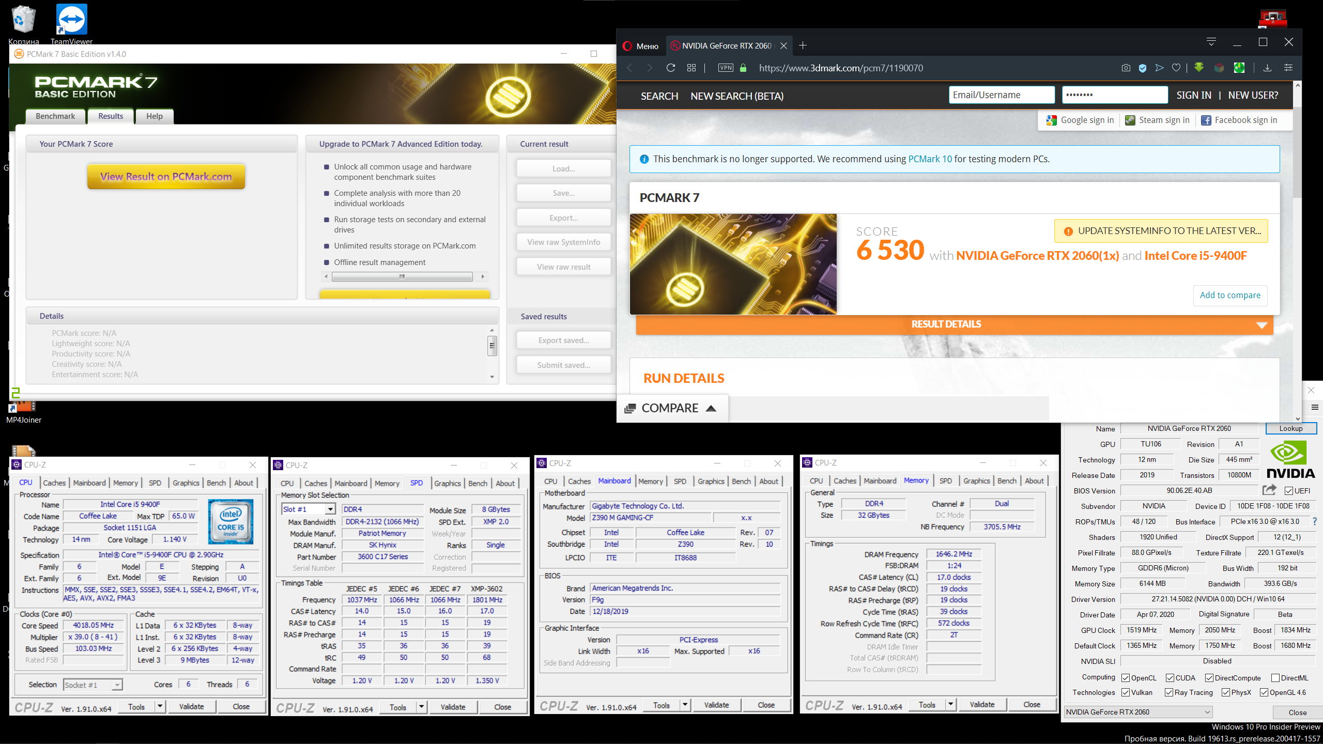The image size is (1323, 744).
Task: Open Bench tab in SPD CPU-Z window
Action: click(478, 483)
